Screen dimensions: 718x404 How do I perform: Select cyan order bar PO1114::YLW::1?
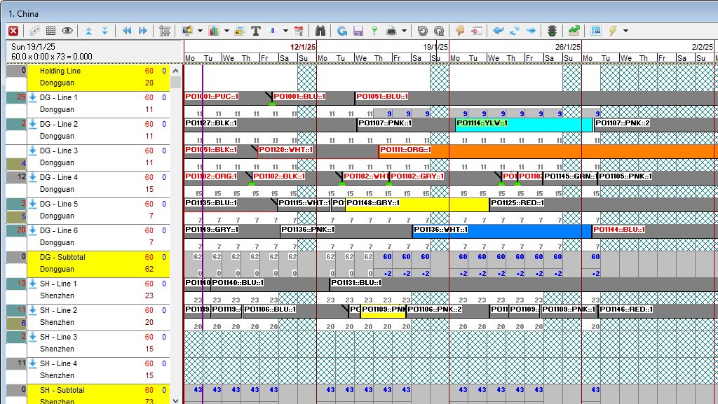tap(524, 124)
